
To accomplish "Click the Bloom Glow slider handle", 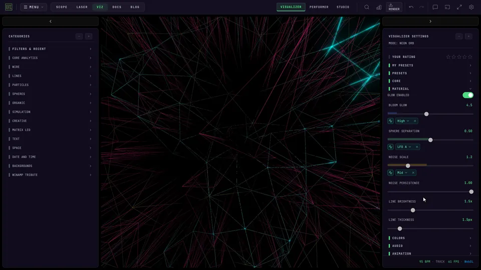I will 426,114.
